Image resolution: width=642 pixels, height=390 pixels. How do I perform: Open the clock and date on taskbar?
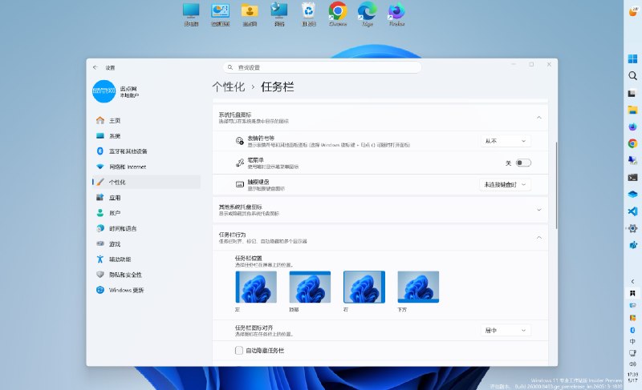click(632, 377)
